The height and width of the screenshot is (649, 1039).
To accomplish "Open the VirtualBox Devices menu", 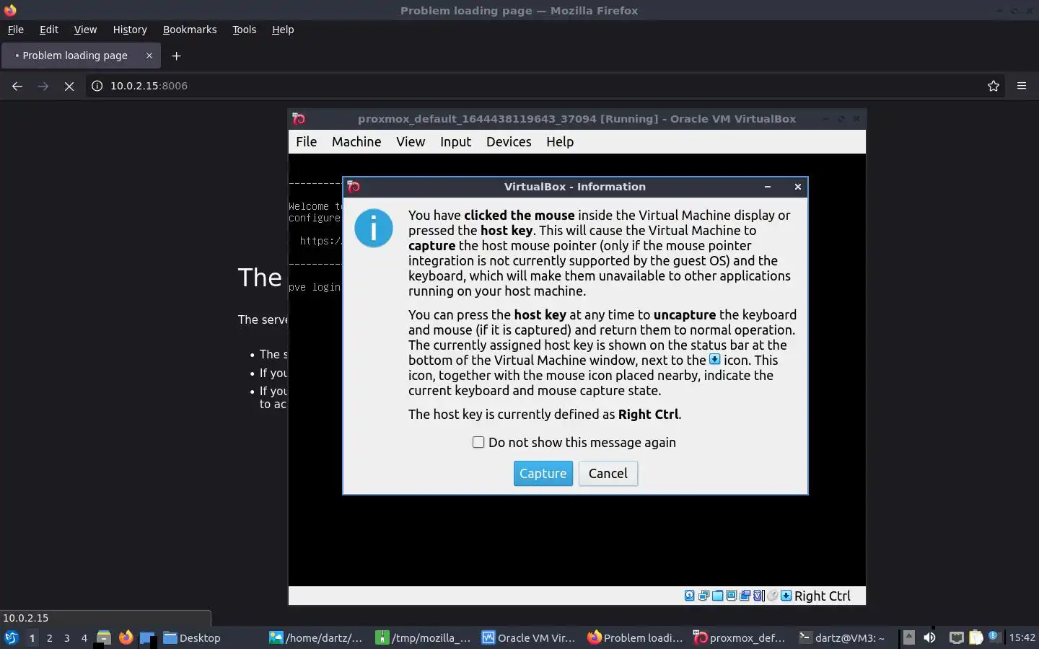I will [509, 142].
